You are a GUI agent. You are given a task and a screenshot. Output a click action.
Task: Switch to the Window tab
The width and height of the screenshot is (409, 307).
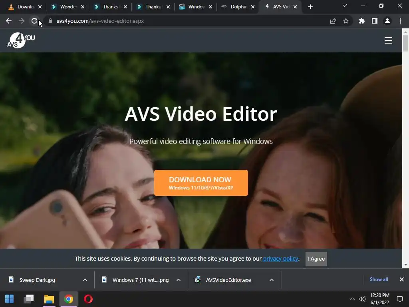[x=193, y=7]
